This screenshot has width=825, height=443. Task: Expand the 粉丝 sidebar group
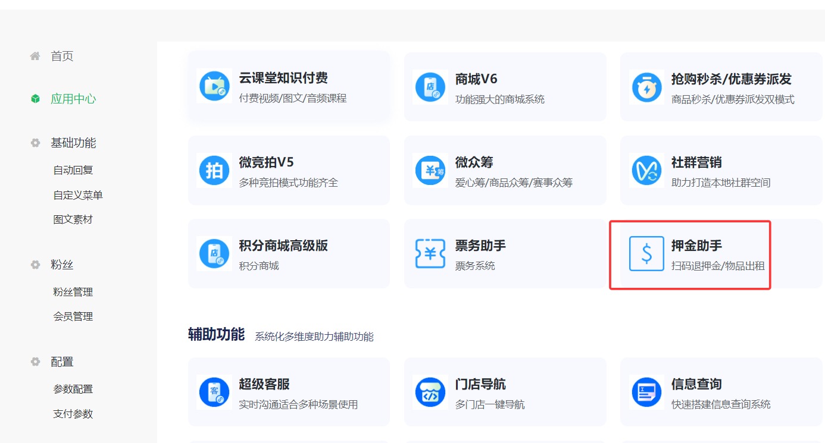(x=62, y=265)
